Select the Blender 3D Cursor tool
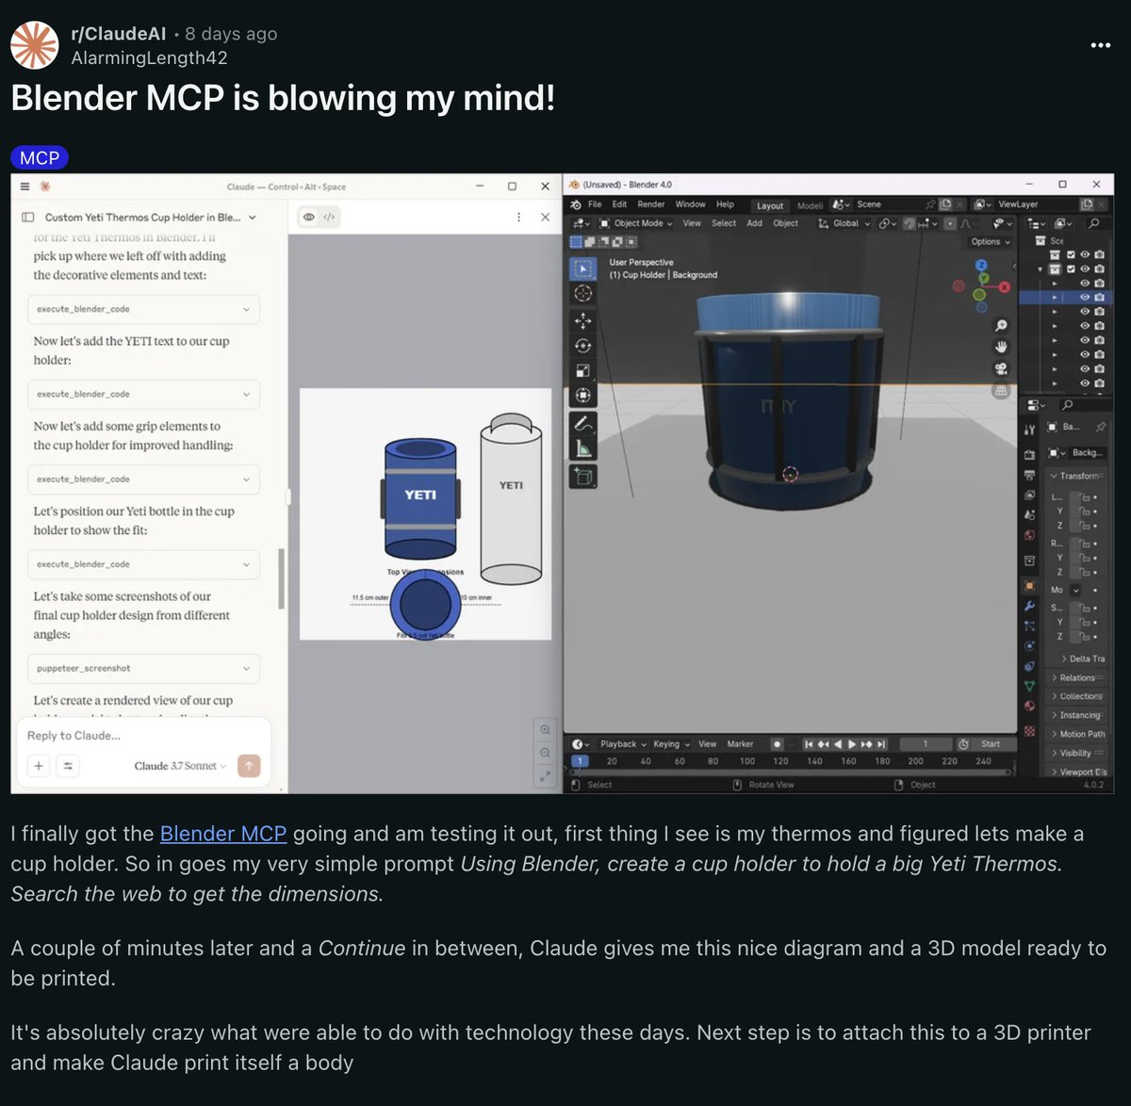1131x1106 pixels. coord(583,294)
